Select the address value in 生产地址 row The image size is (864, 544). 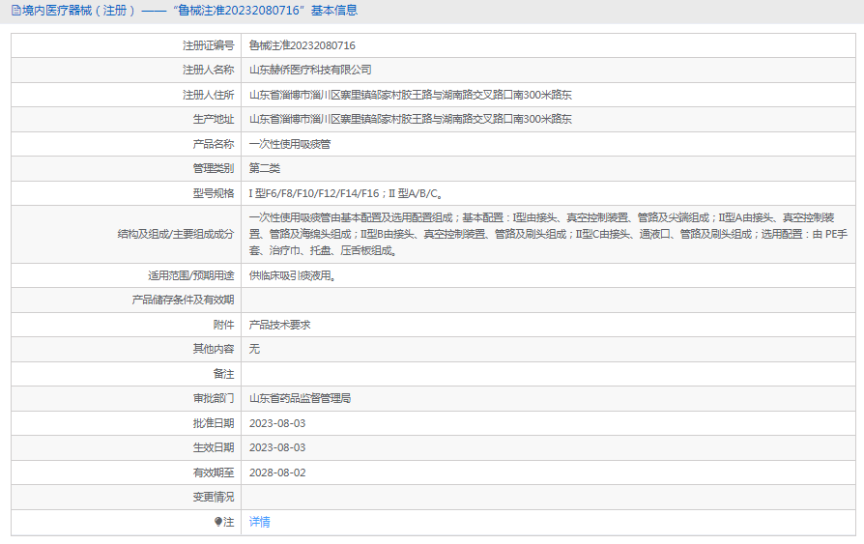(x=410, y=119)
